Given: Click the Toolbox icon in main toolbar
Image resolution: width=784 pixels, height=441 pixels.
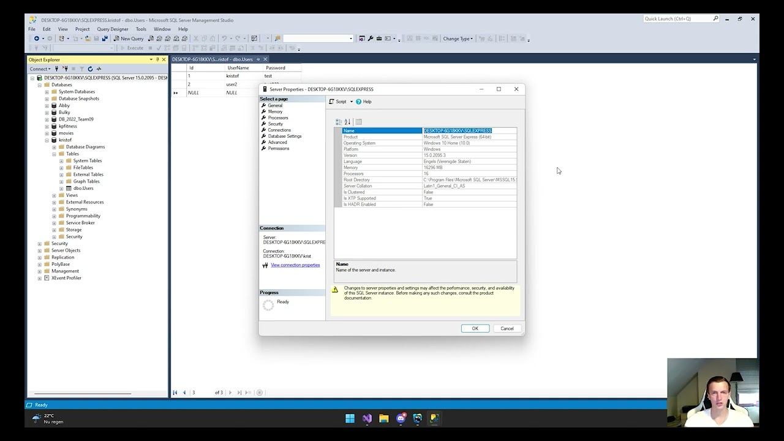Looking at the screenshot, I should point(379,39).
